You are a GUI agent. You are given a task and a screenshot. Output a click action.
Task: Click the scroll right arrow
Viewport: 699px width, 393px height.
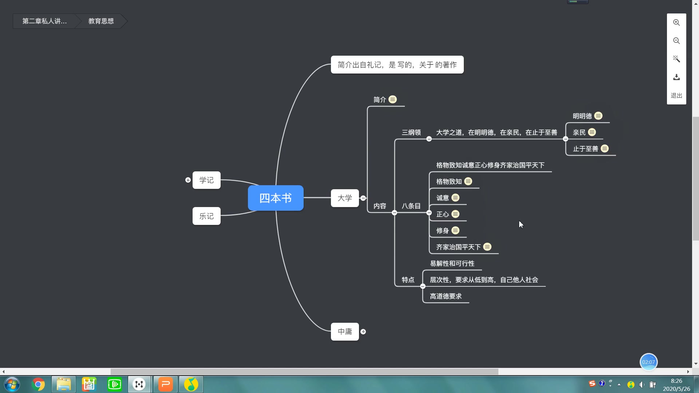tap(688, 372)
